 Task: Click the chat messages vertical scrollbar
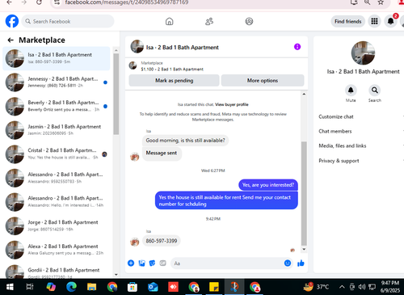click(304, 193)
